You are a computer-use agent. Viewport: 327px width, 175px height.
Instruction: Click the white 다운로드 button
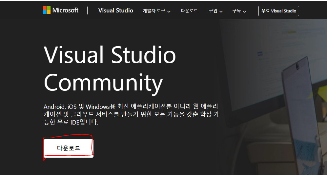click(x=69, y=148)
